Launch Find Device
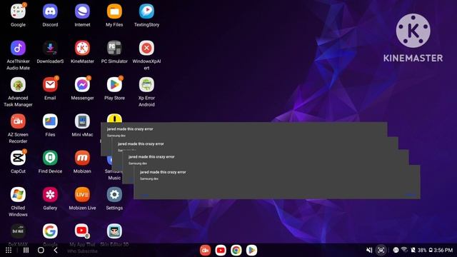Image resolution: width=457 pixels, height=257 pixels. coord(50,158)
